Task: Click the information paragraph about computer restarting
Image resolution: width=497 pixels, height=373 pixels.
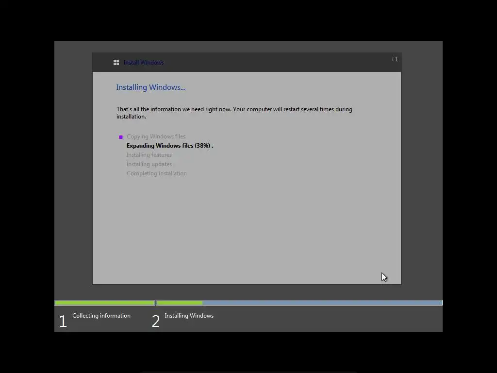Action: click(x=234, y=113)
